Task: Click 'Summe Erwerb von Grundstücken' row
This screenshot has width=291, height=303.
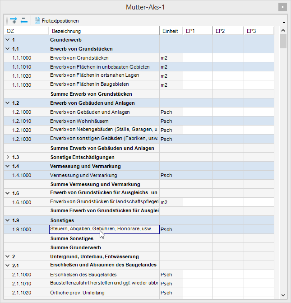Action: coord(139,94)
